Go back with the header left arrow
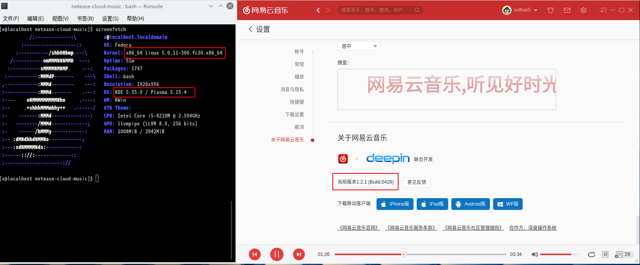Screen dimensions: 640x265 pyautogui.click(x=318, y=10)
